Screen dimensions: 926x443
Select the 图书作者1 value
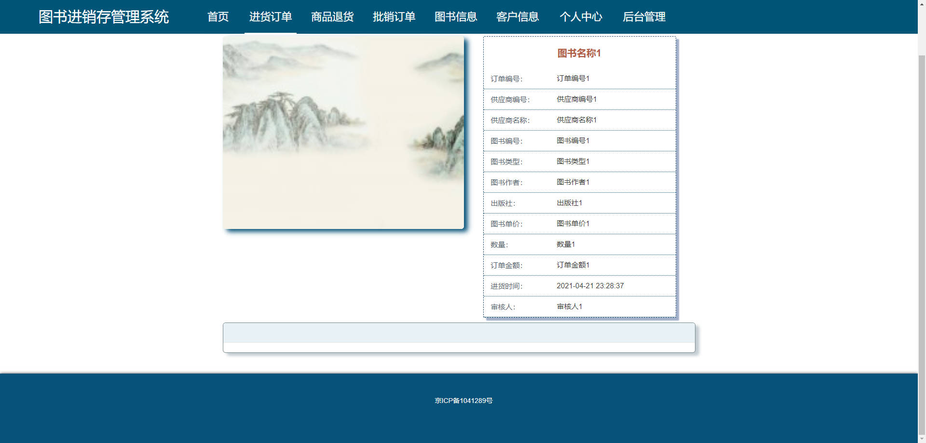coord(573,182)
